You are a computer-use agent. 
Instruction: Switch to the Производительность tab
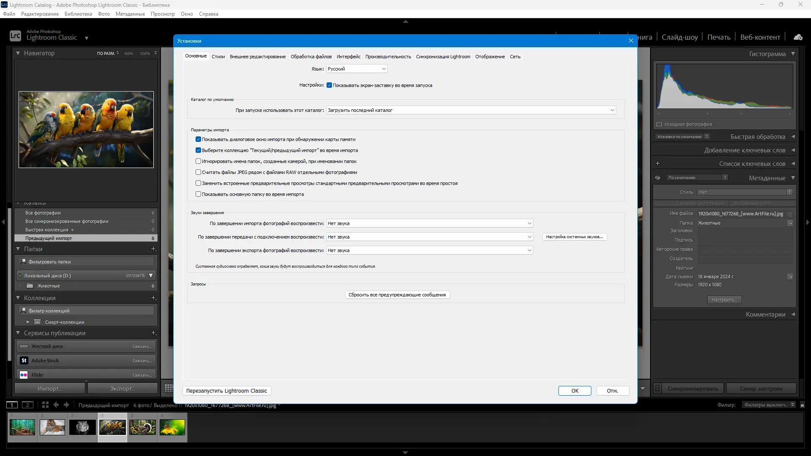pos(388,57)
